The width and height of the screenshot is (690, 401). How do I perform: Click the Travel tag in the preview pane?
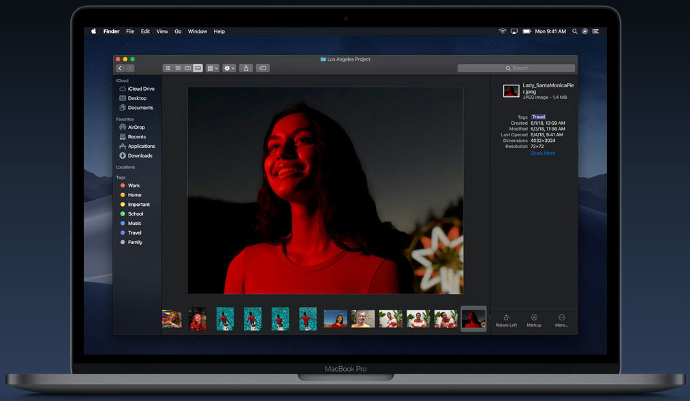[x=538, y=117]
